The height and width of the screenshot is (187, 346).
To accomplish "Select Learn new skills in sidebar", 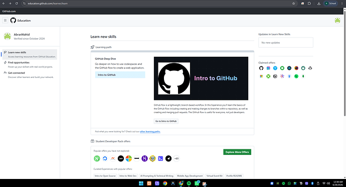I will (x=30, y=54).
